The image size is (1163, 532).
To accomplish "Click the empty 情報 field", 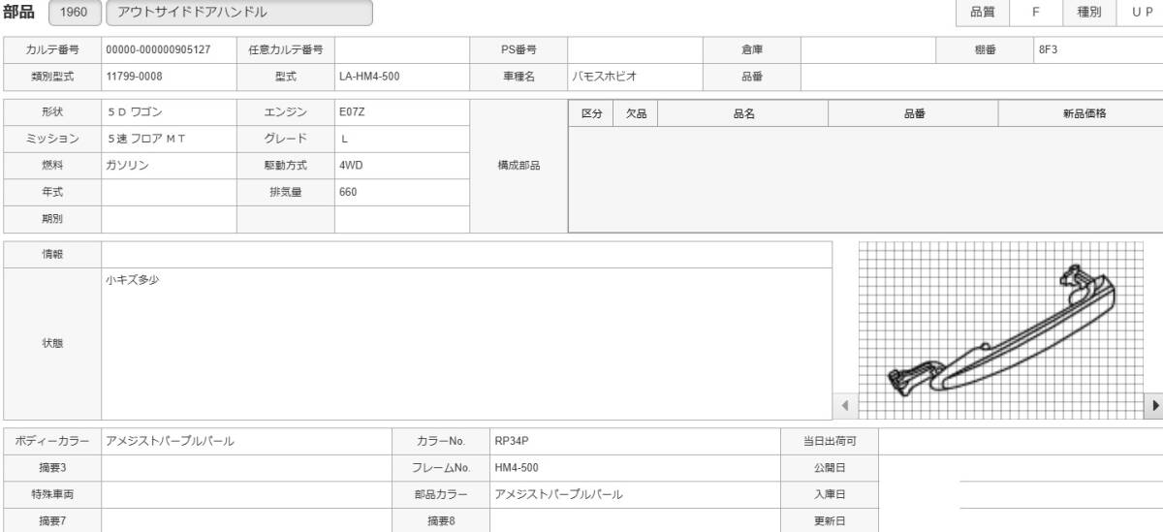I will click(466, 254).
